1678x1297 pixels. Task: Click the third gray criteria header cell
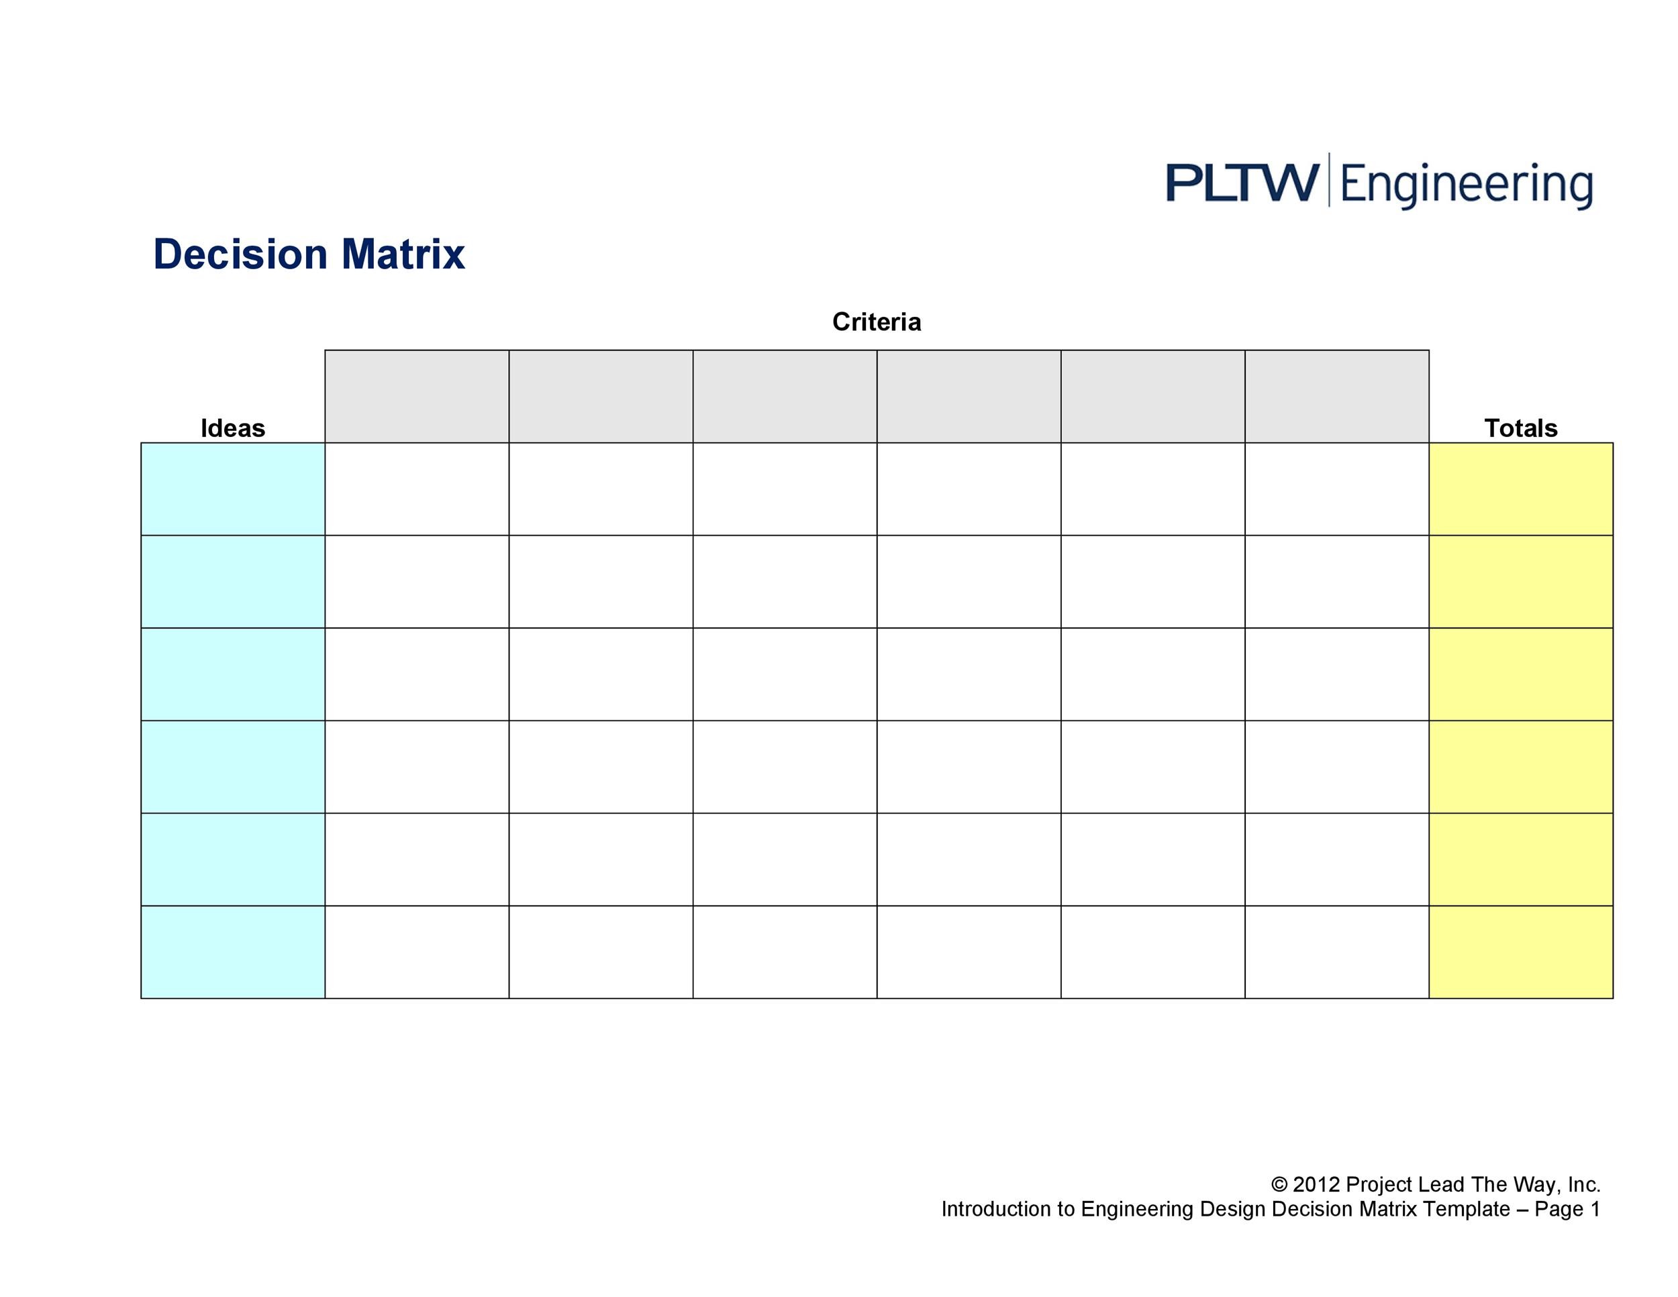tap(785, 397)
